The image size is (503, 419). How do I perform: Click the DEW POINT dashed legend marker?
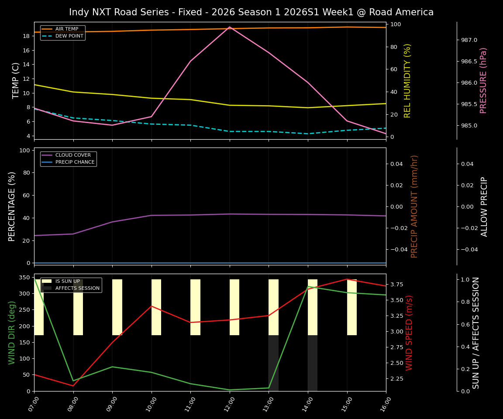tap(46, 36)
